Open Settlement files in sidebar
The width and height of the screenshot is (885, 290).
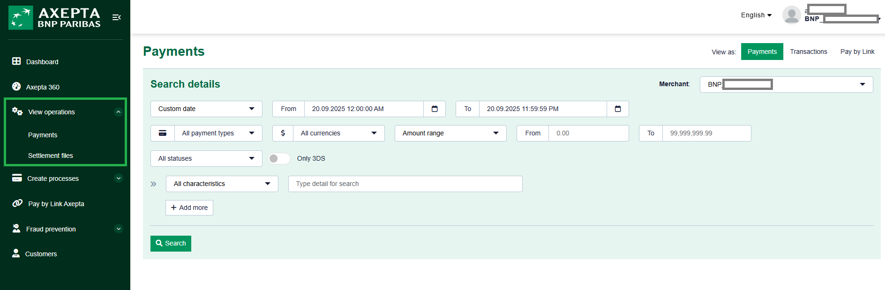(x=51, y=156)
